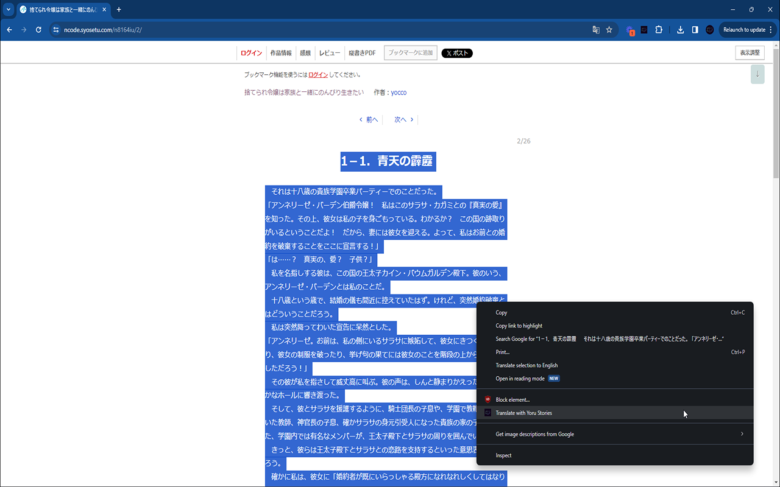This screenshot has width=780, height=487.
Task: Reload the page with the refresh icon
Action: (38, 30)
